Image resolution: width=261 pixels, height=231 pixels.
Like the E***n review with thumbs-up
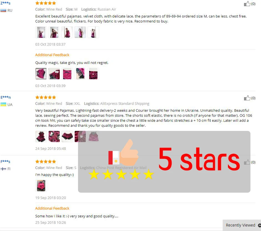point(247,98)
